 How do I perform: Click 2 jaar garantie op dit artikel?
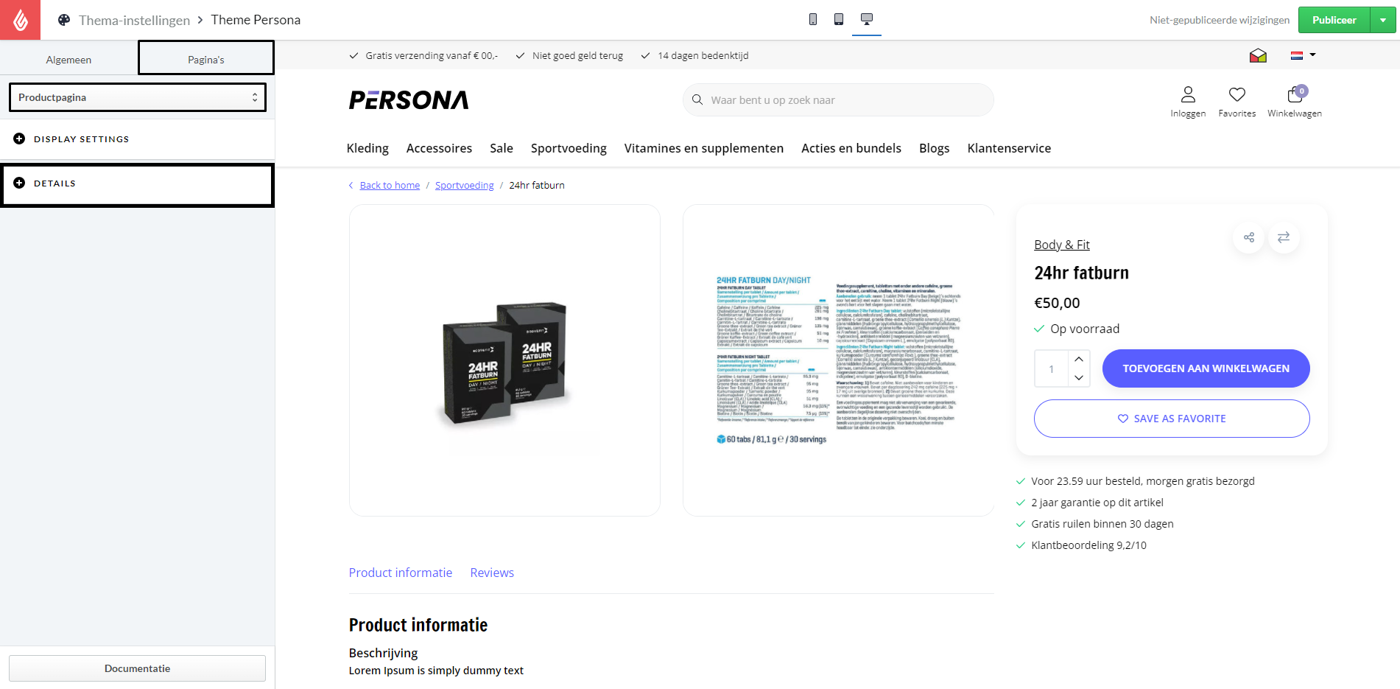[x=1097, y=503]
